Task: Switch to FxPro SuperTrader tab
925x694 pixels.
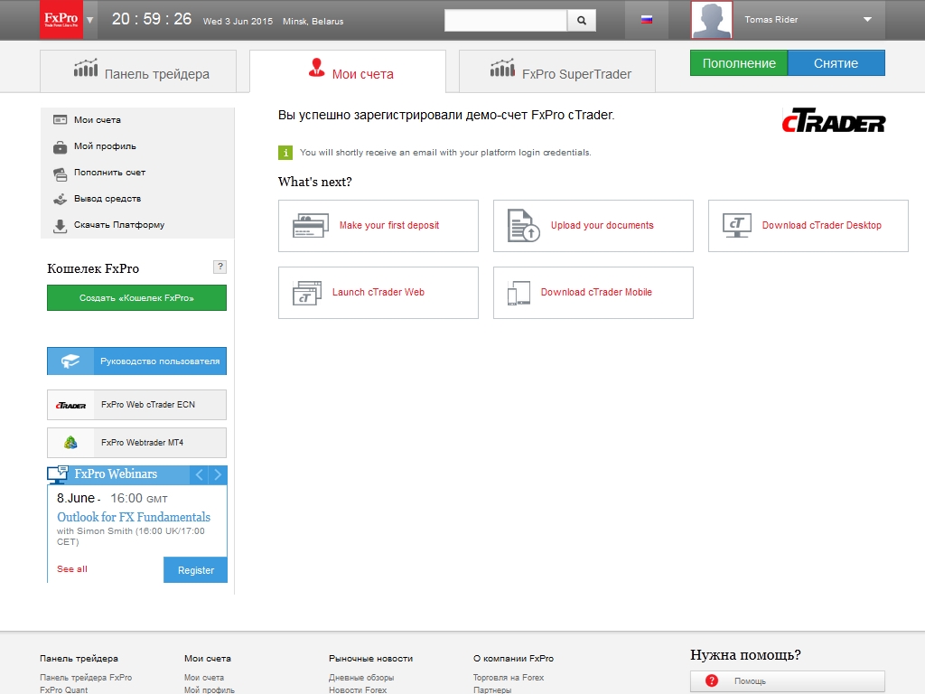Action: 557,73
